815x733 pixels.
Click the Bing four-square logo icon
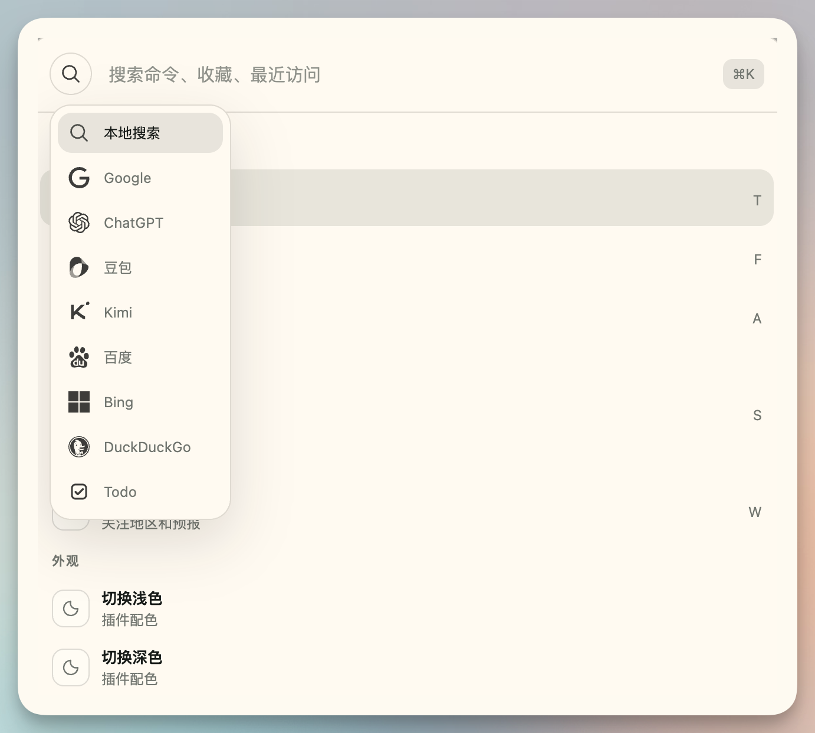pyautogui.click(x=79, y=402)
